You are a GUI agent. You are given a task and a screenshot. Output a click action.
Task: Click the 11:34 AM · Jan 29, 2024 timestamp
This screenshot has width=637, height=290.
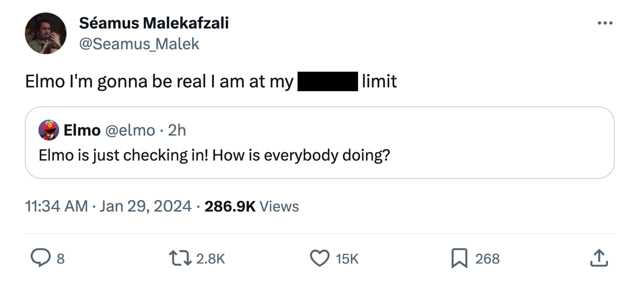click(x=108, y=206)
